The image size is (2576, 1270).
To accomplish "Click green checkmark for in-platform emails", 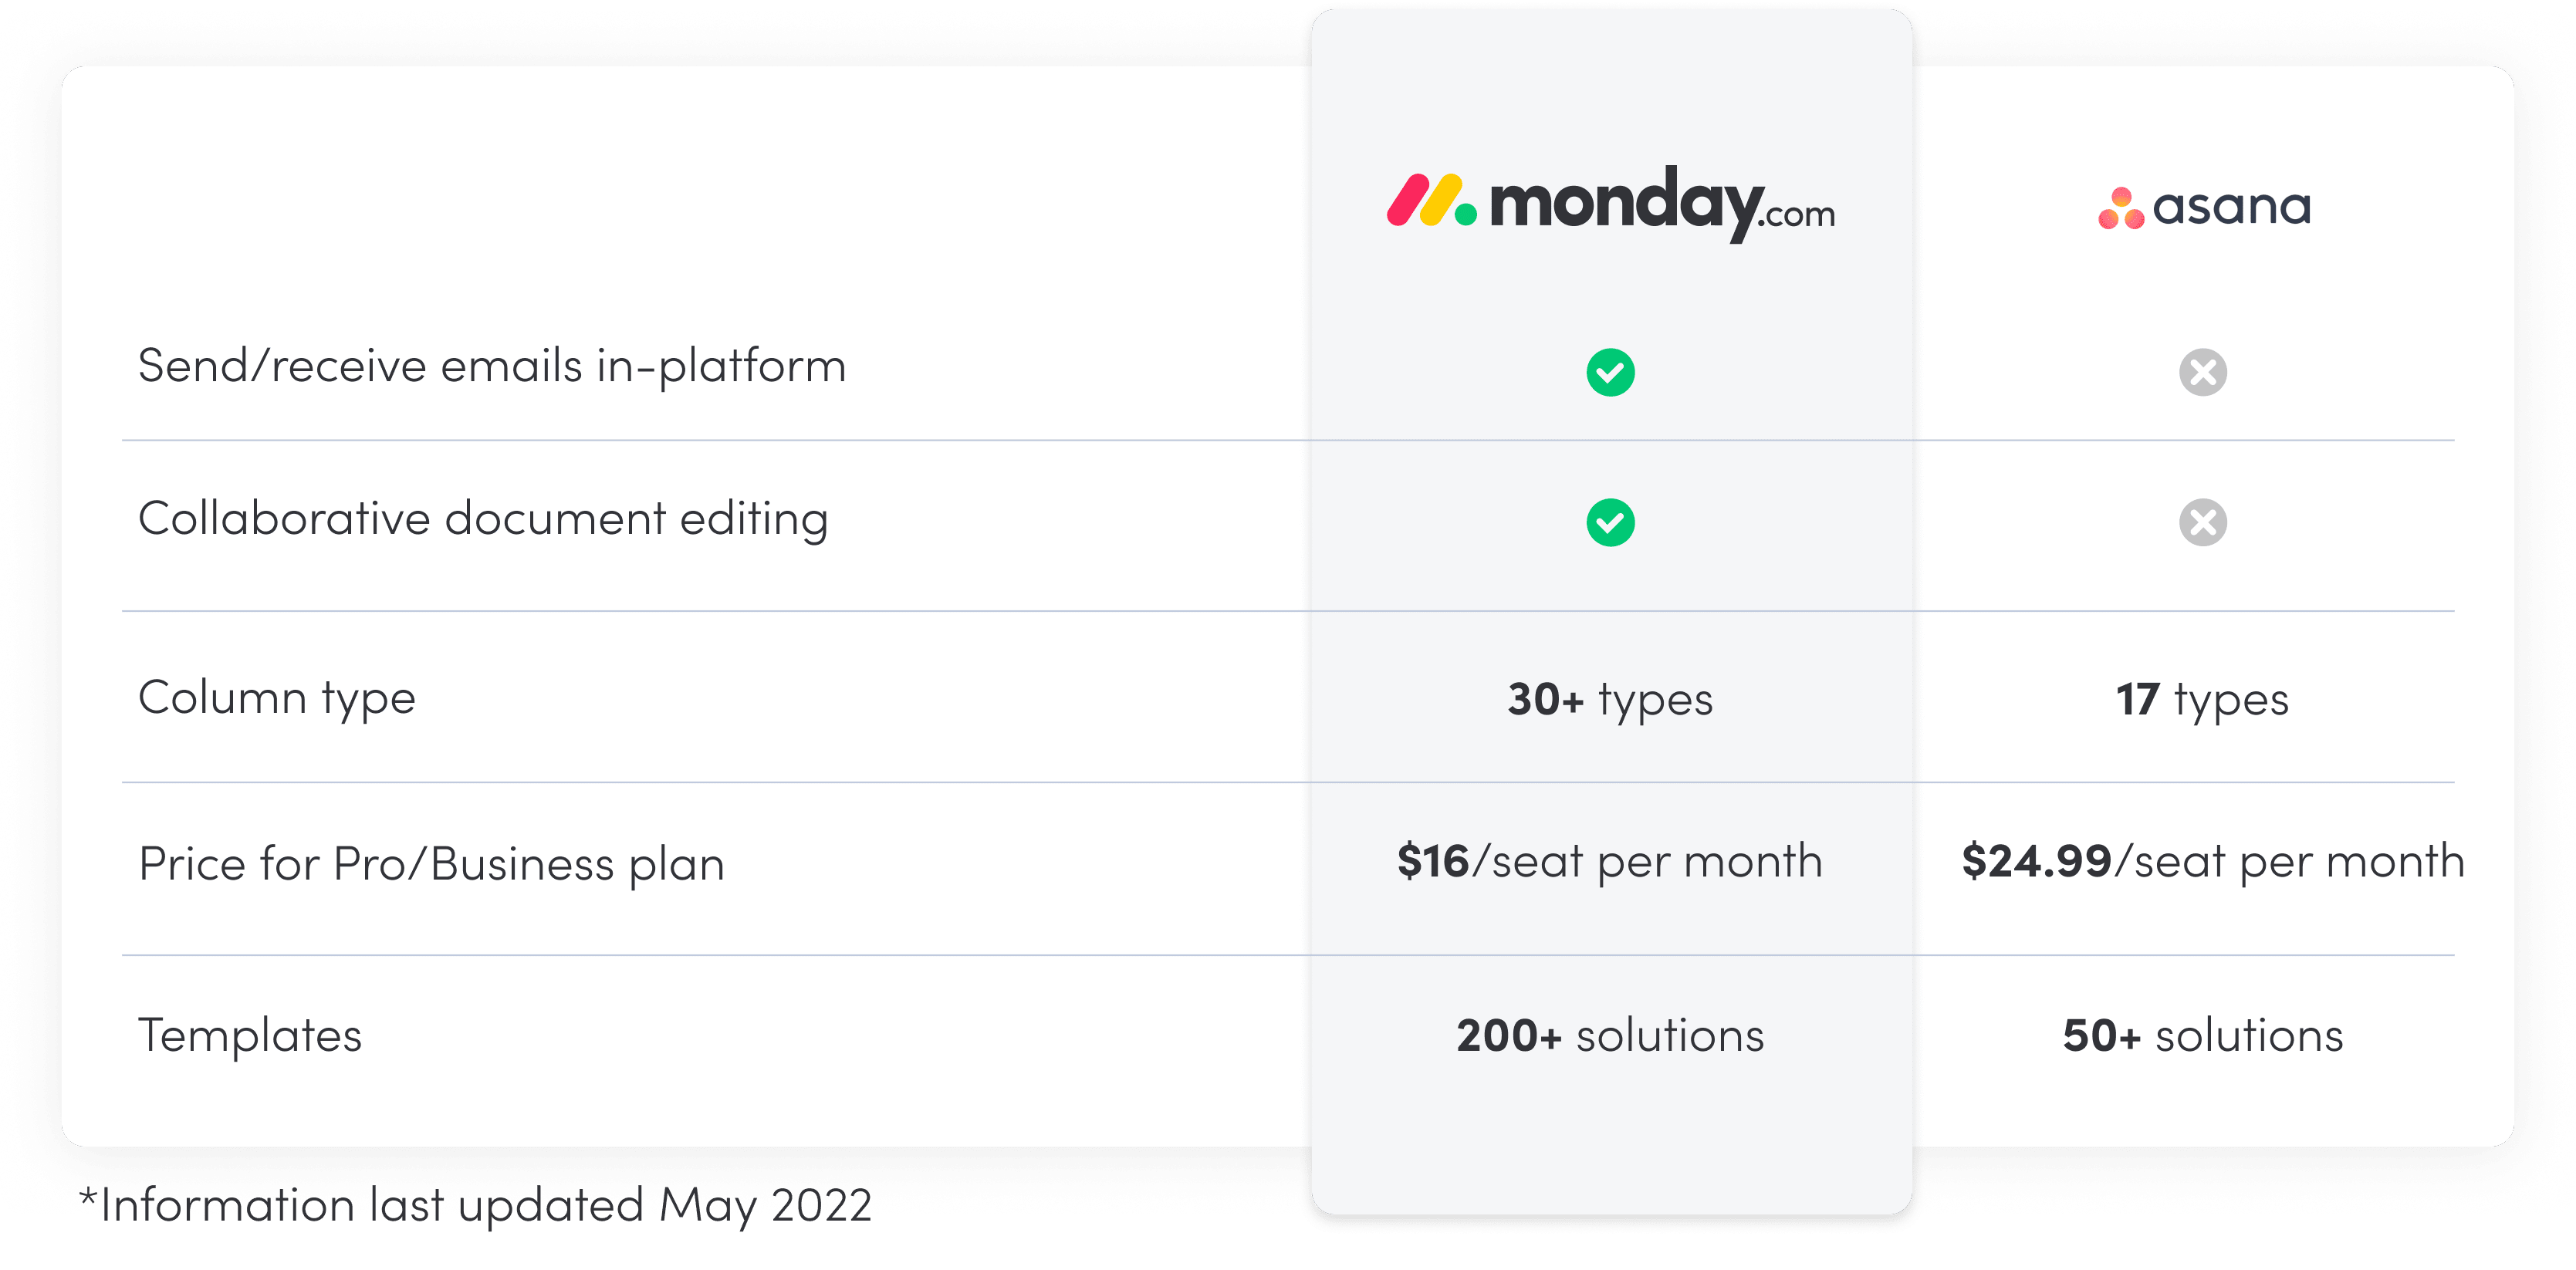I will pyautogui.click(x=1610, y=372).
